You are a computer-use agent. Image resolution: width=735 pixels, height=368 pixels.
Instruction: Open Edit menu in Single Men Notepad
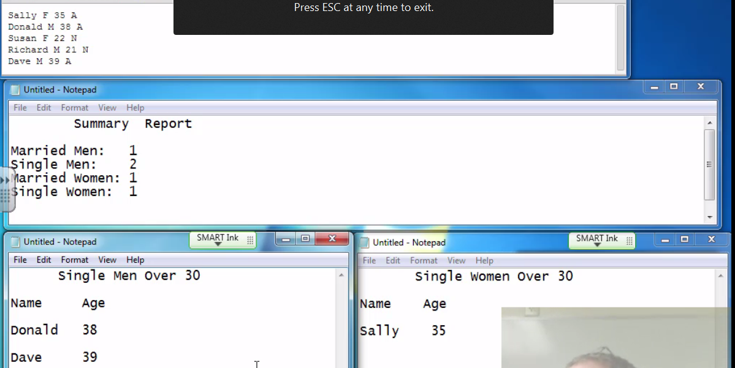[44, 260]
